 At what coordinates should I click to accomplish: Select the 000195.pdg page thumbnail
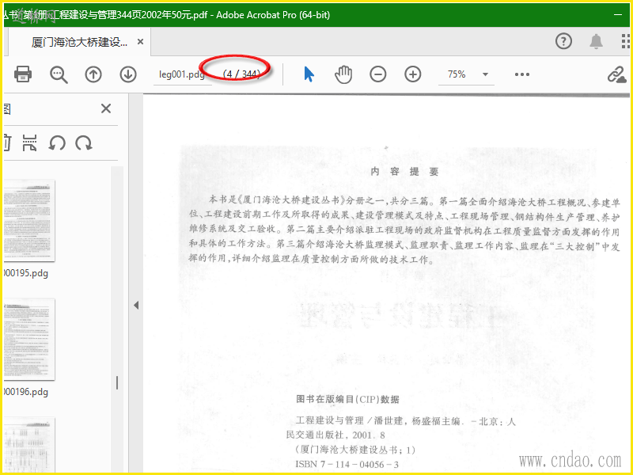(29, 221)
